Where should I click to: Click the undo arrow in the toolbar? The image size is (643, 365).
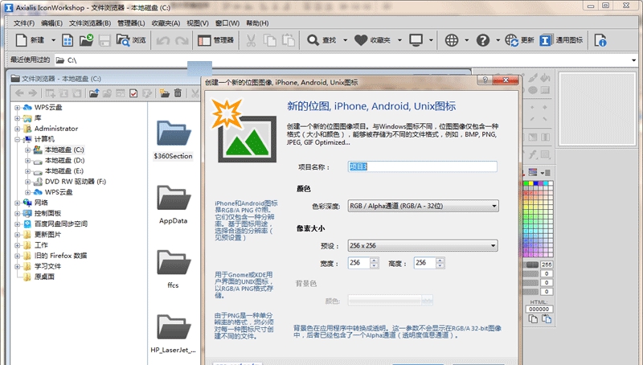(163, 40)
